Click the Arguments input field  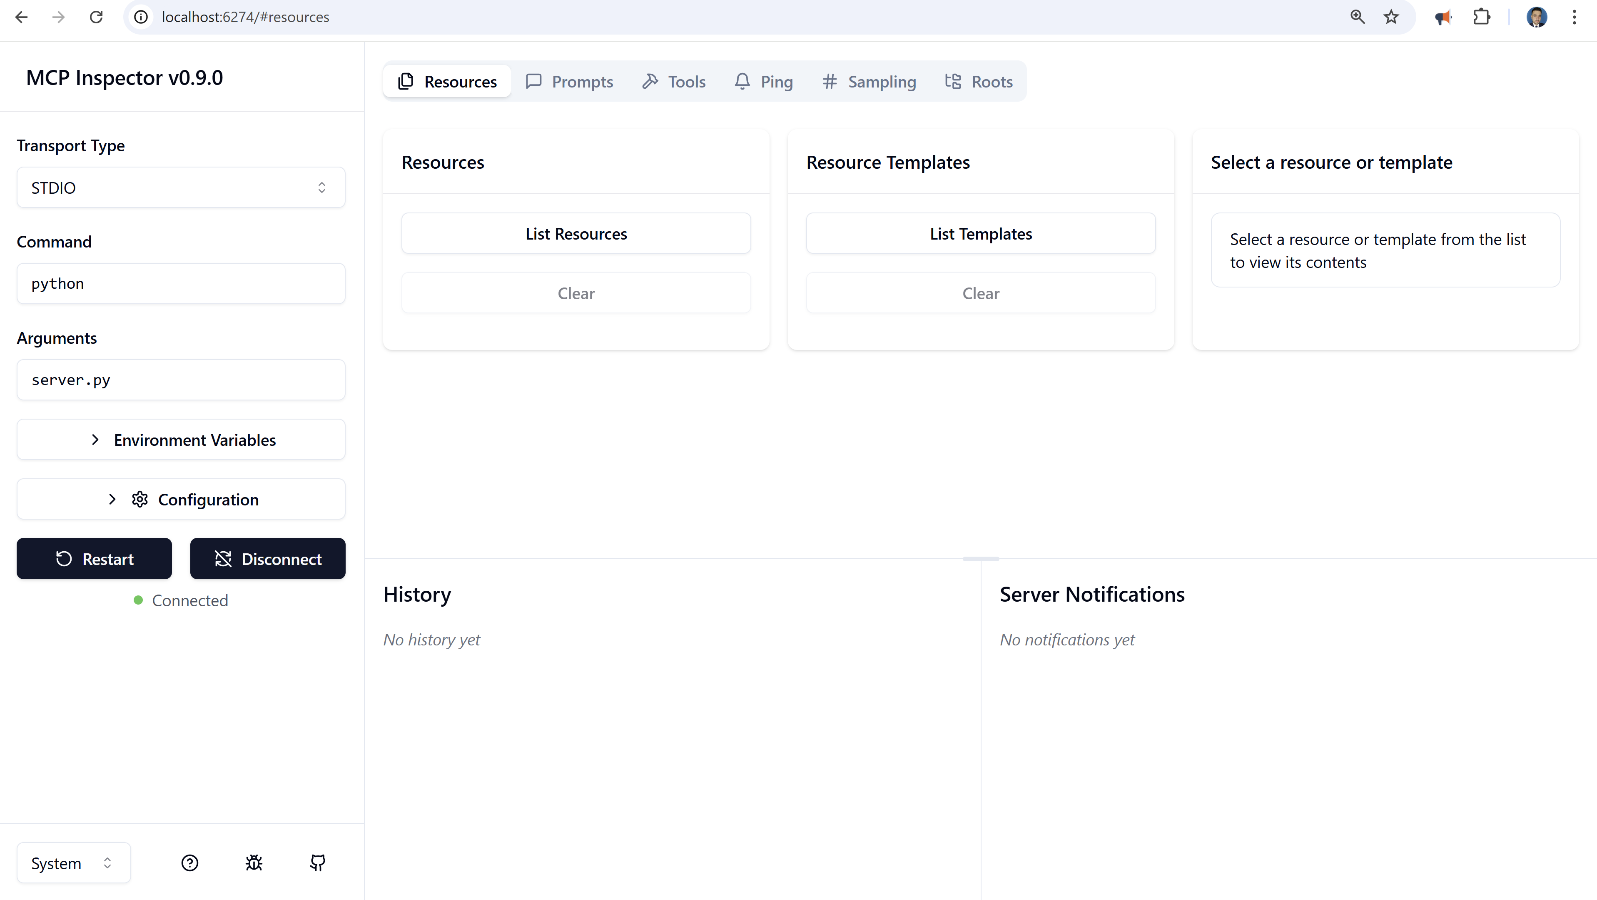pos(180,380)
